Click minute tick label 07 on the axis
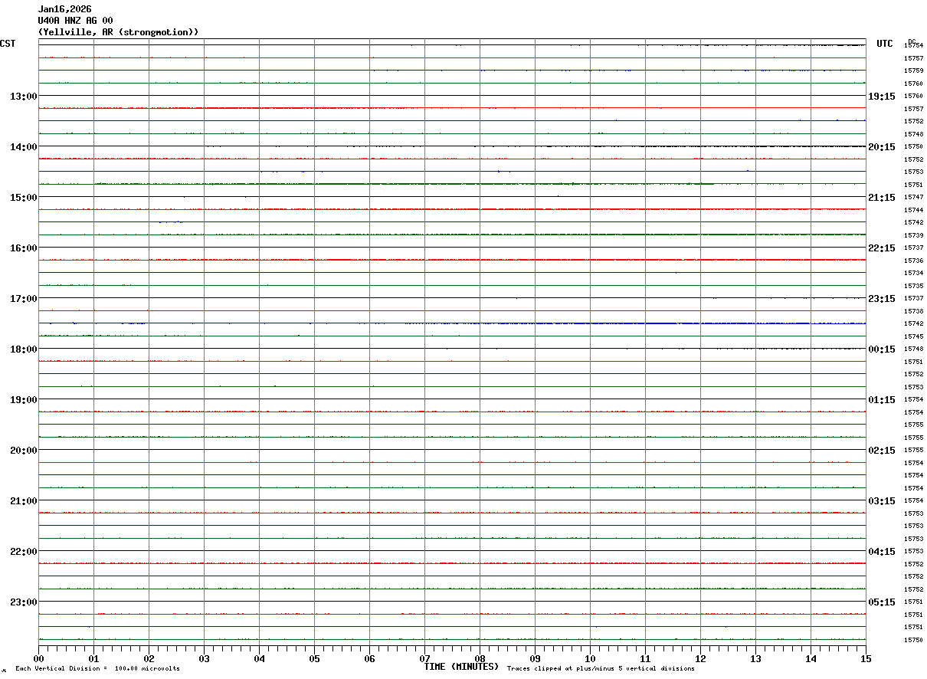This screenshot has height=679, width=927. 424,658
